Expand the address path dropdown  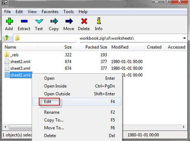pyautogui.click(x=184, y=38)
